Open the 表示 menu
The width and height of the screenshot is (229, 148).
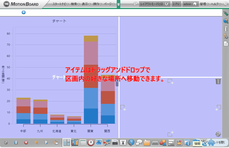86,4
